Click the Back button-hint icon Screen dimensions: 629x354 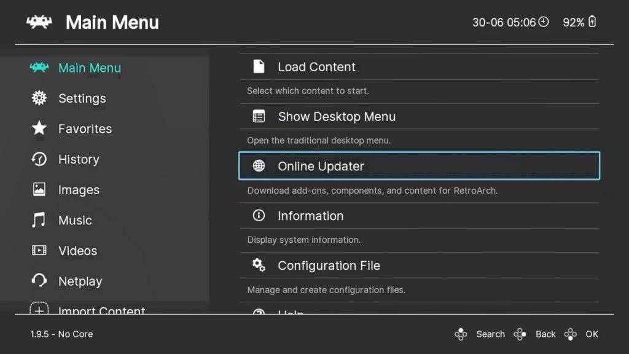[x=520, y=334]
